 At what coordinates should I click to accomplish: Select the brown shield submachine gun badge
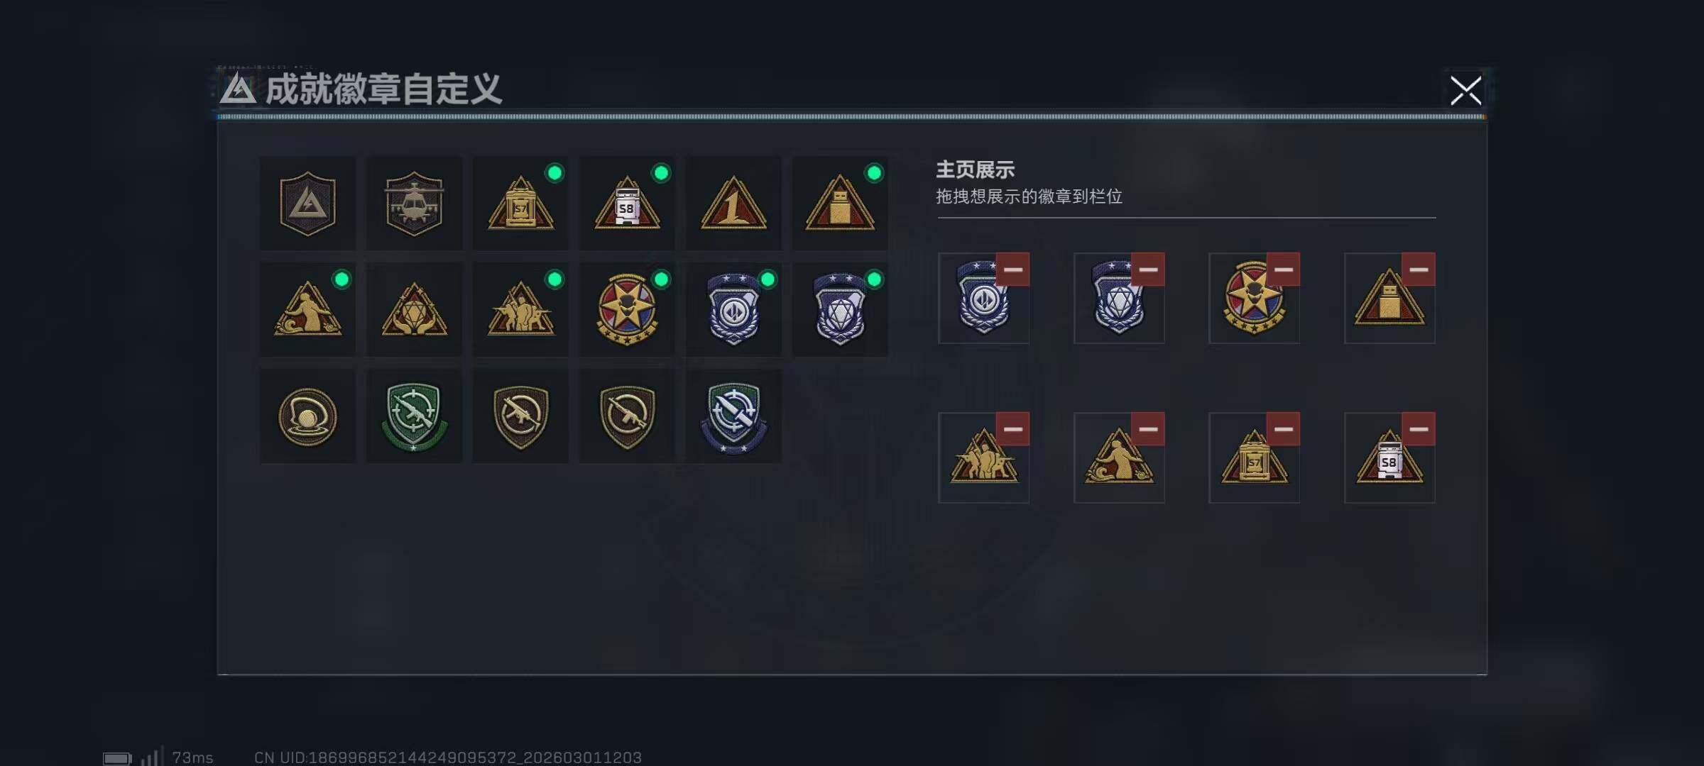[520, 416]
